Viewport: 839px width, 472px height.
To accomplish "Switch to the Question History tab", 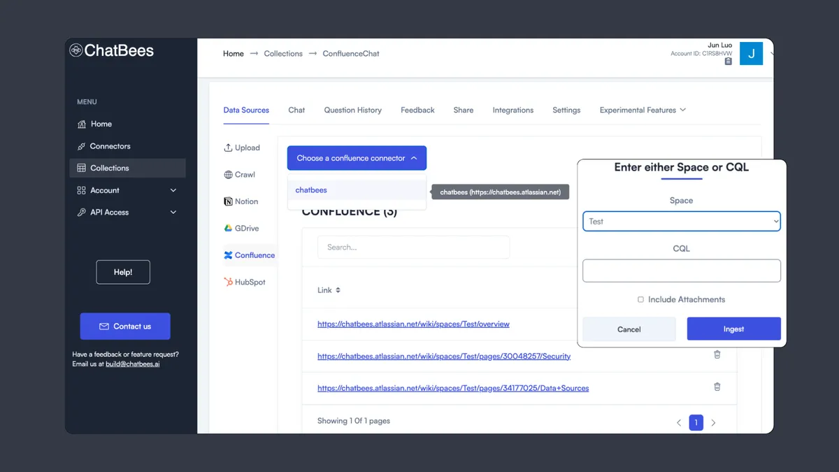I will tap(353, 110).
